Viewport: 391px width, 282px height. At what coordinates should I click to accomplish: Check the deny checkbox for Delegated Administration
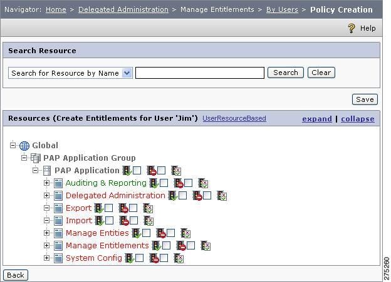pos(207,195)
